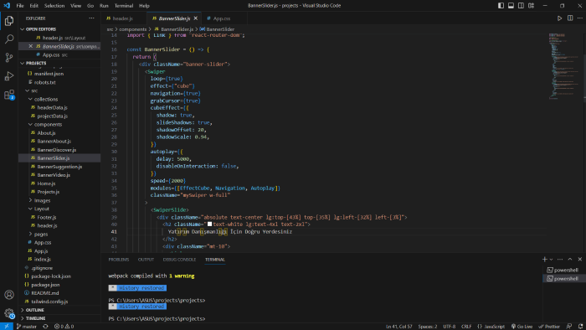Open editor More Actions ellipsis
Screen dimensions: 586x330
pyautogui.click(x=579, y=18)
